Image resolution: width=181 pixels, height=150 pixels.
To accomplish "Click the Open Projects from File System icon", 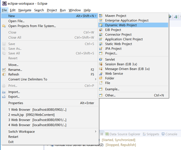I will click(x=4, y=26).
